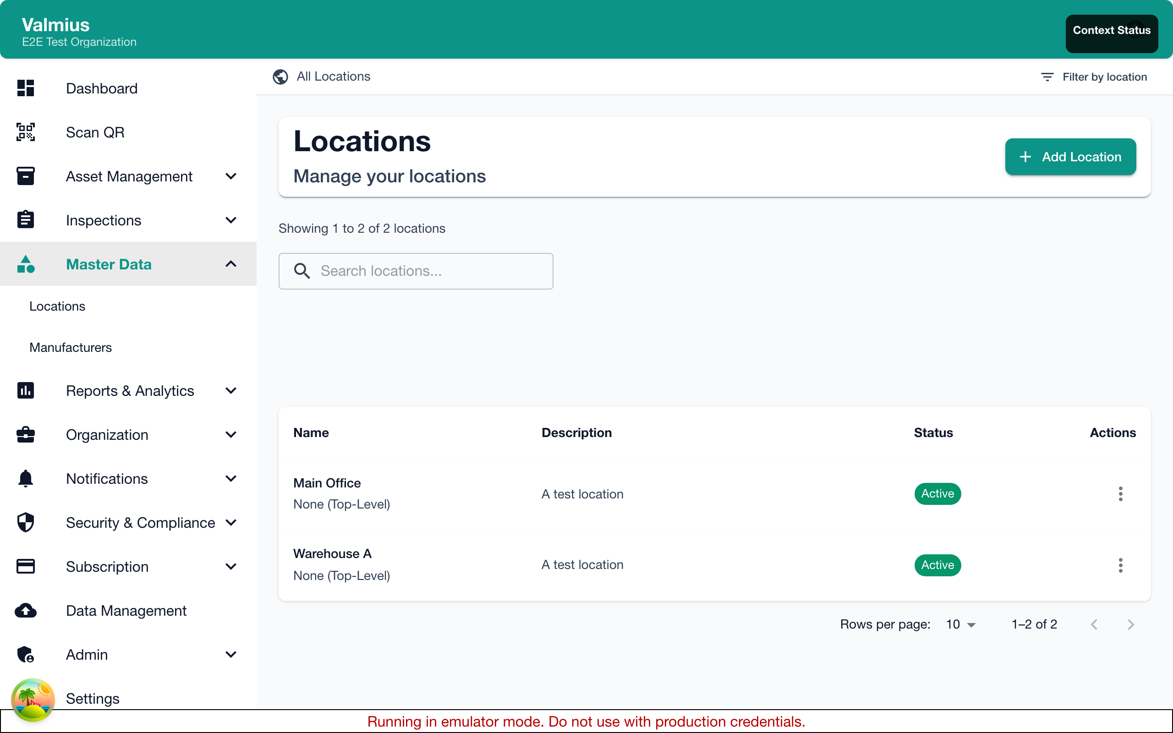The image size is (1173, 733).
Task: Click the Add Location button
Action: click(1070, 157)
